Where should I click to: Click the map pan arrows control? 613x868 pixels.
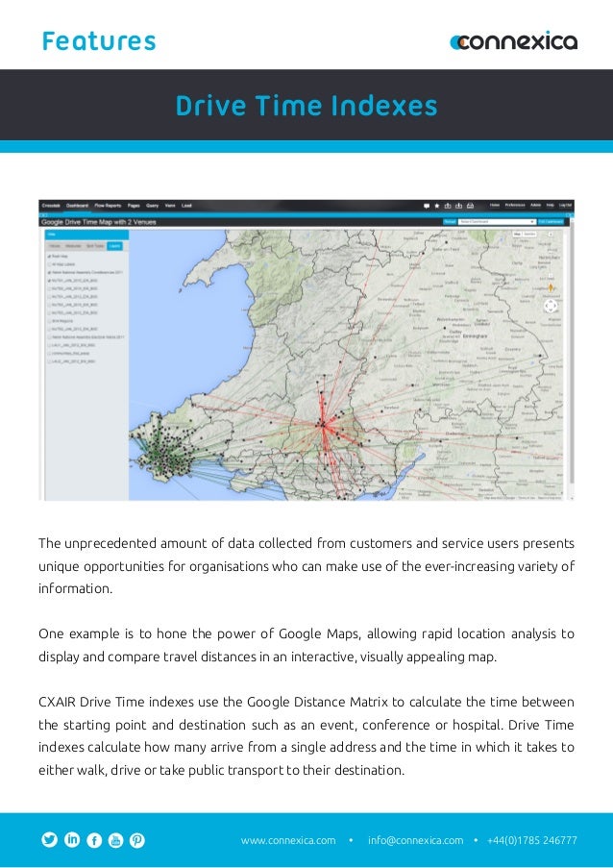551,306
